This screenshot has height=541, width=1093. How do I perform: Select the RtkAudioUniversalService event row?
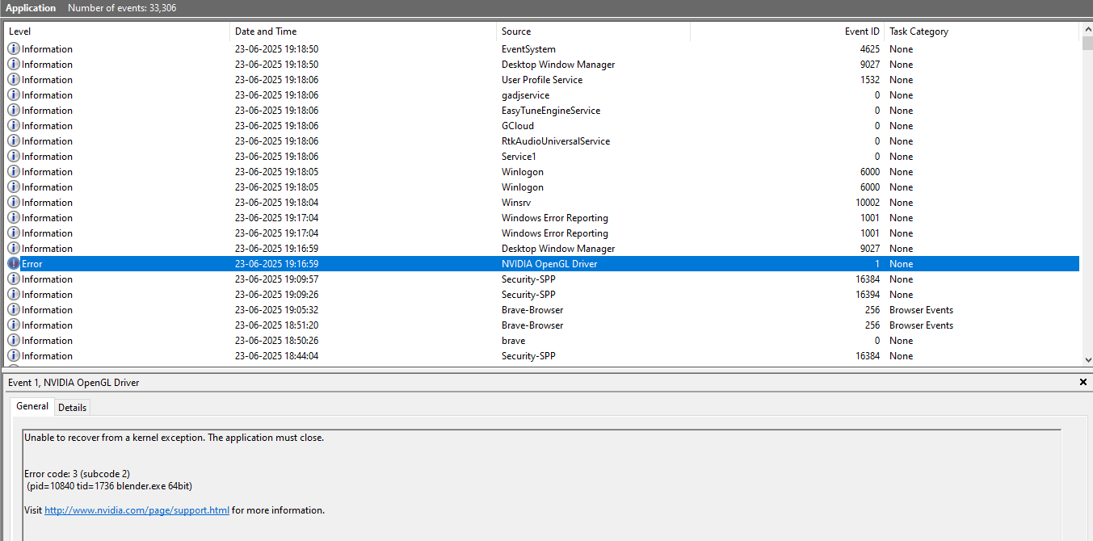pyautogui.click(x=542, y=141)
